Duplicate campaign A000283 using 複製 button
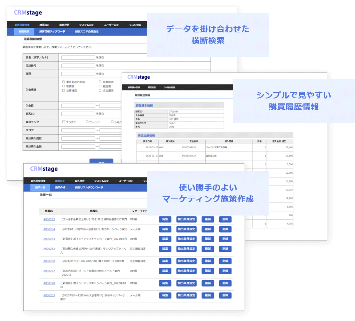Viewport: 355px width, 321px height. pyautogui.click(x=207, y=239)
